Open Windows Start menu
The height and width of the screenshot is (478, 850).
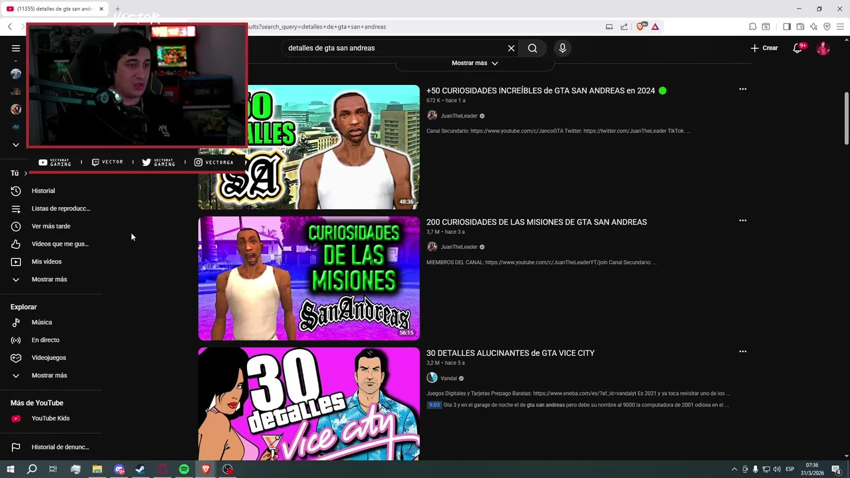coord(10,469)
